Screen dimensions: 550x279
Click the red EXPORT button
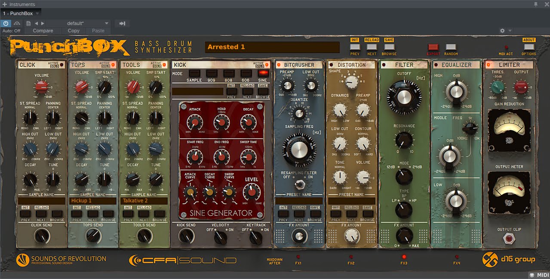[x=433, y=47]
